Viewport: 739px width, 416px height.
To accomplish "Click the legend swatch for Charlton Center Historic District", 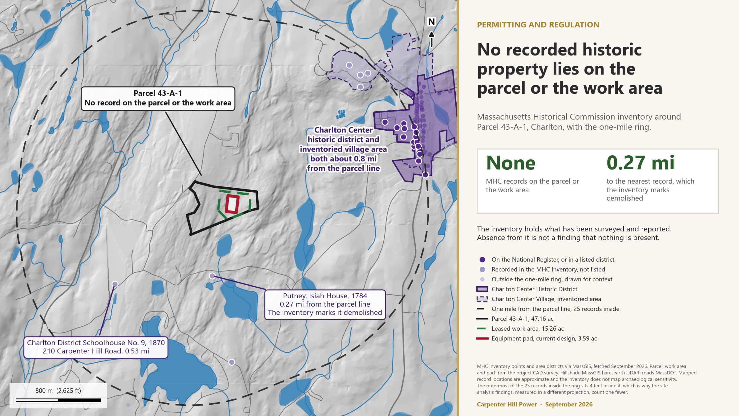I will tap(482, 289).
